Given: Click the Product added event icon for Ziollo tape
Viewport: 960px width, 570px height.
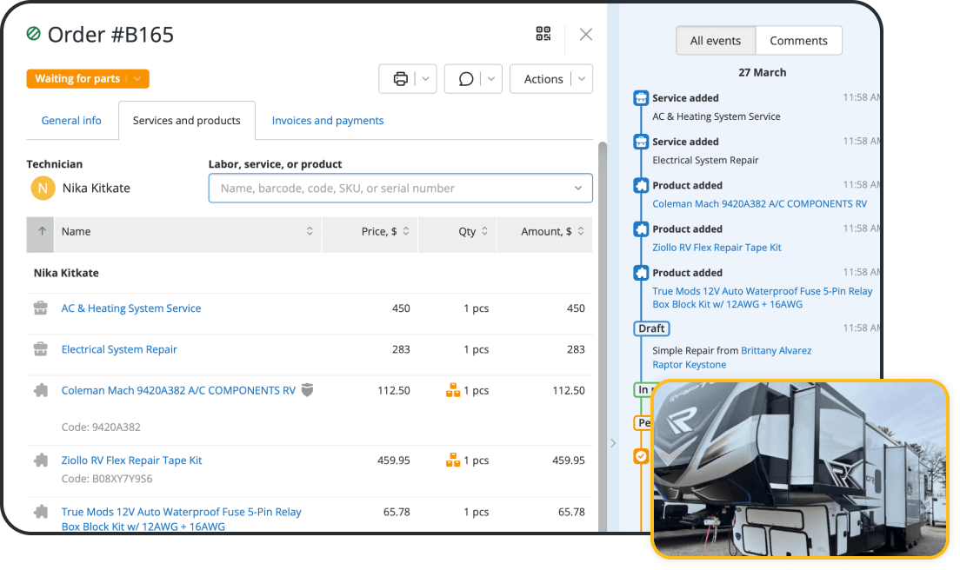Looking at the screenshot, I should click(x=641, y=229).
